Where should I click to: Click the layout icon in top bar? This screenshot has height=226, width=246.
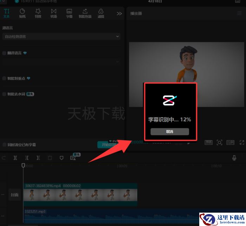(238, 1)
